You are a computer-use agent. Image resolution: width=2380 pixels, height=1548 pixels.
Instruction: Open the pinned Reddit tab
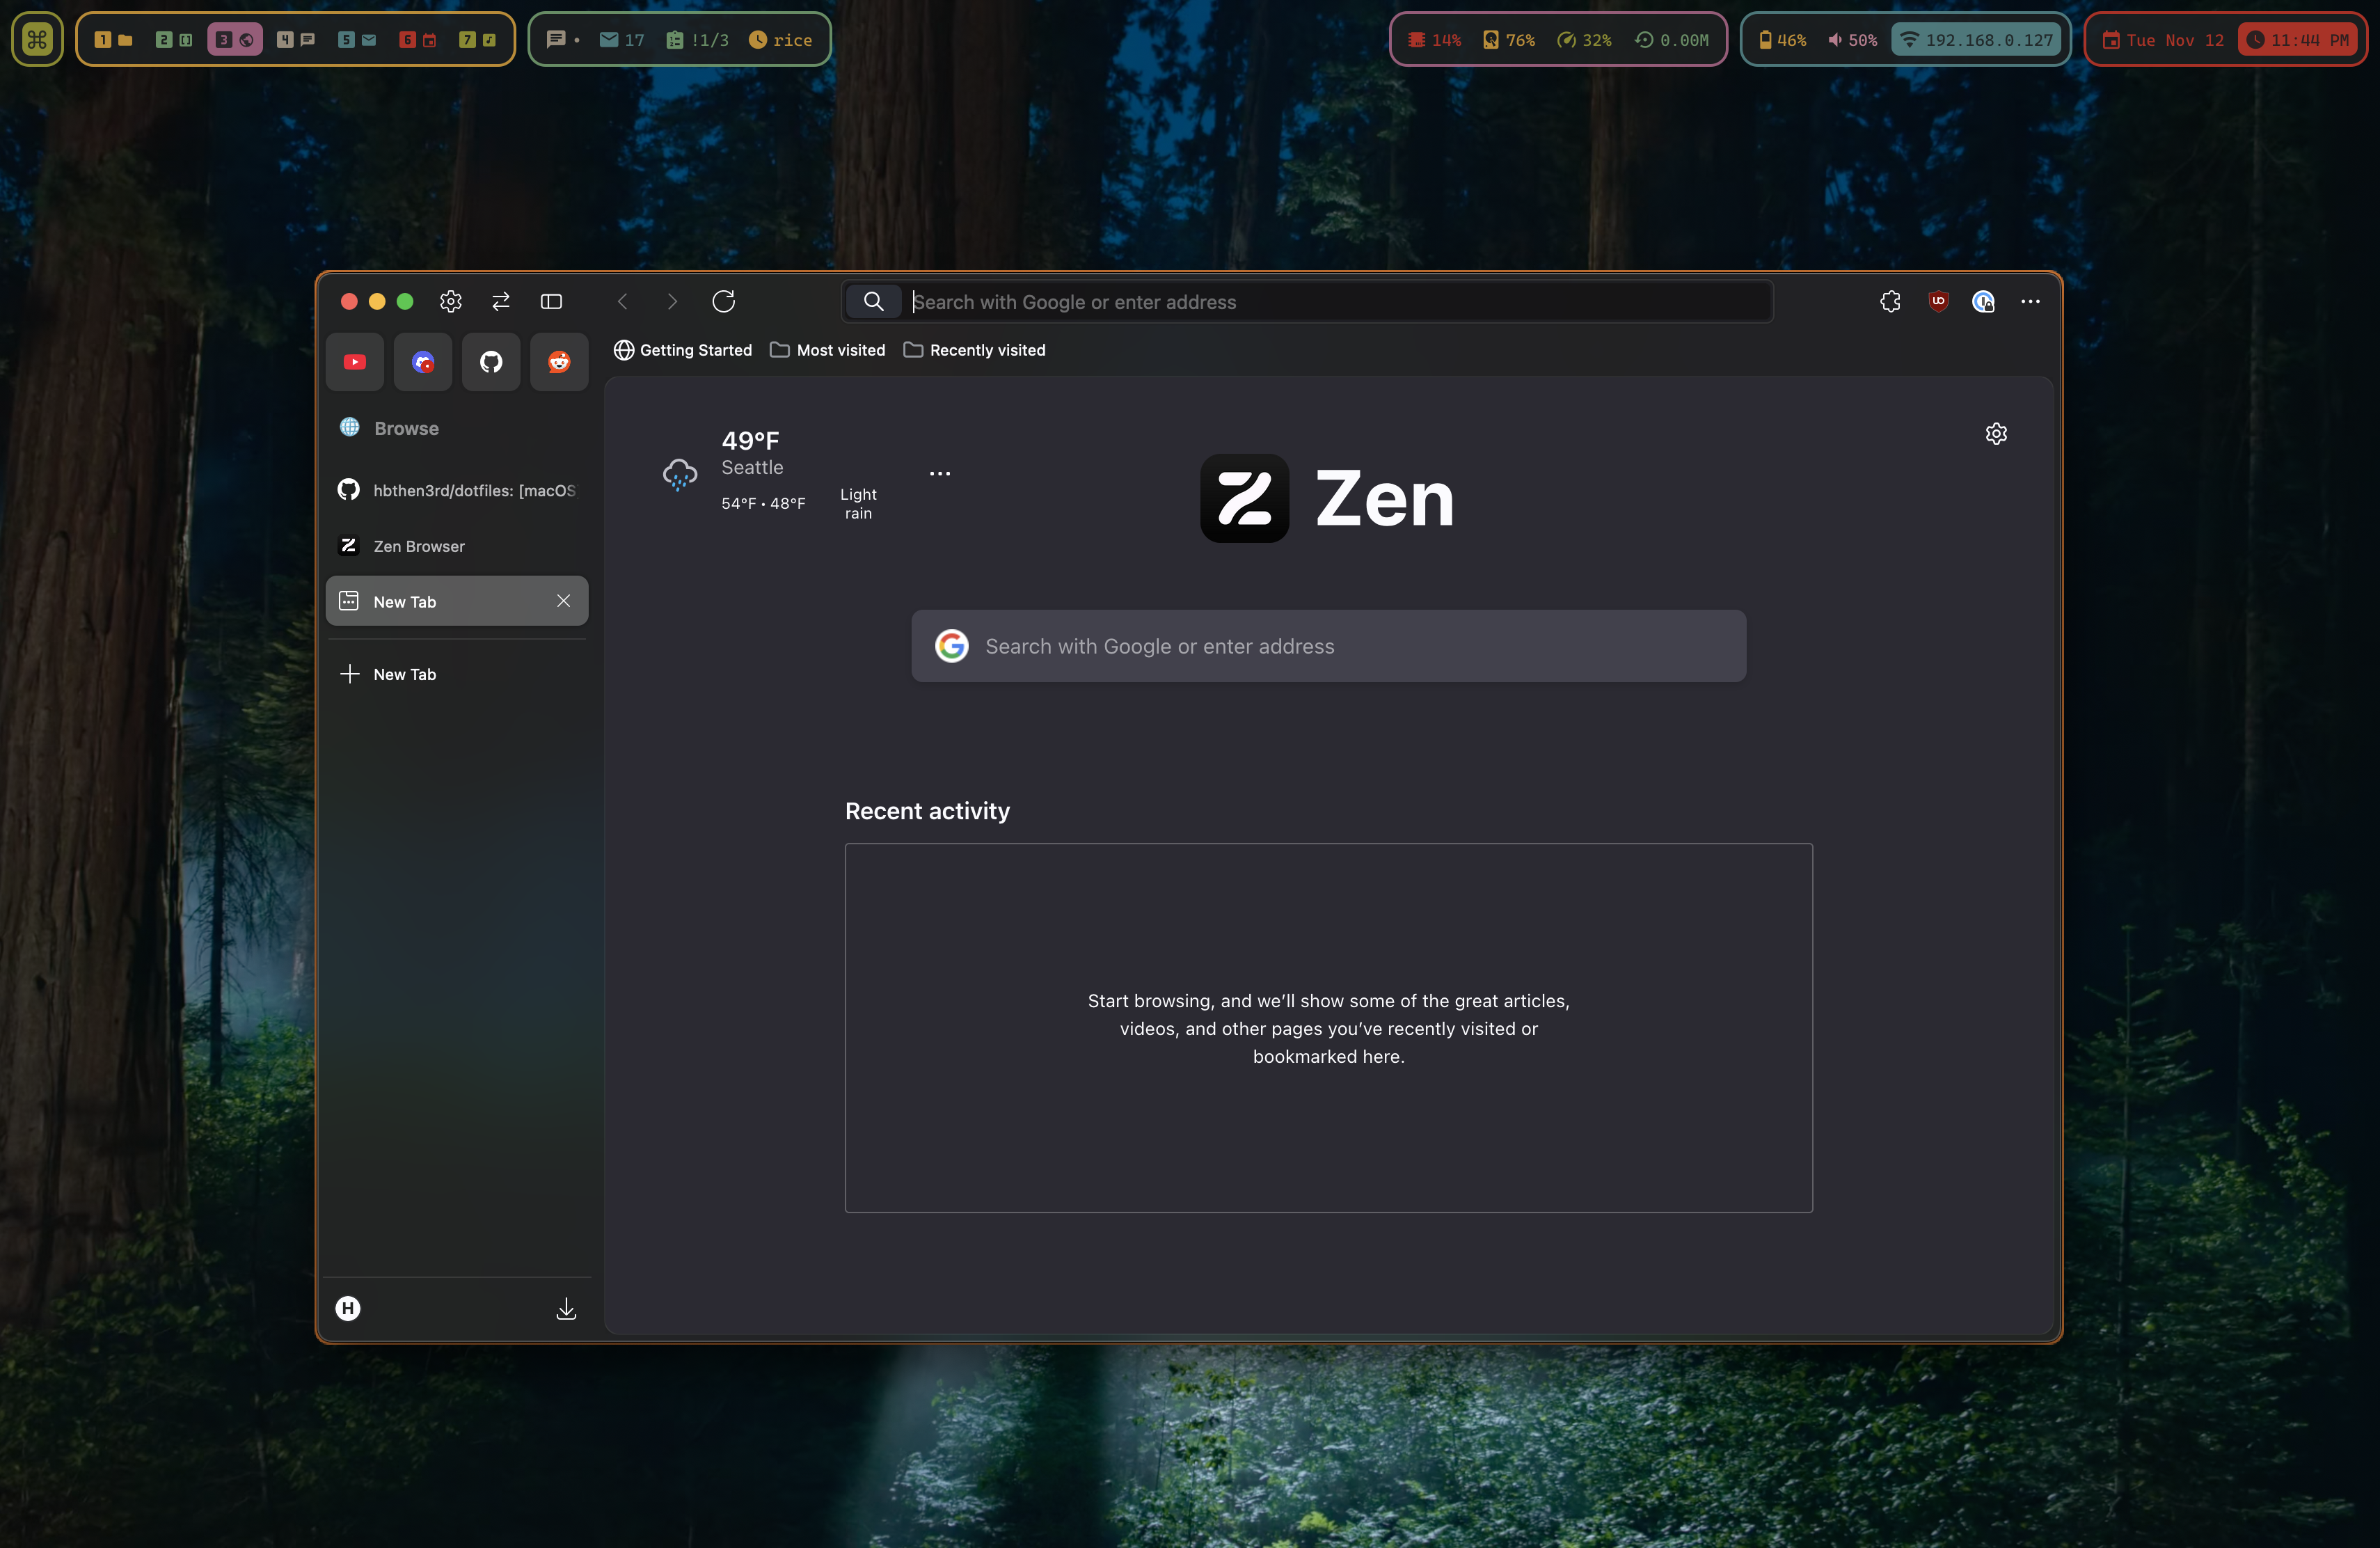tap(559, 362)
